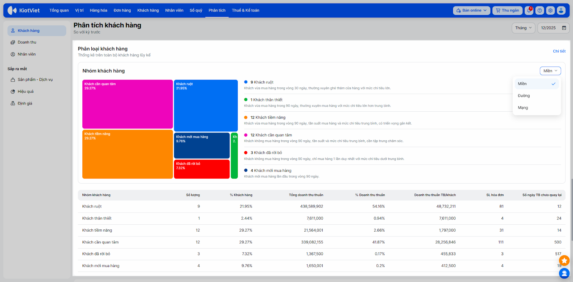Open the Bán online dropdown
Viewport: 573px width, 282px height.
[x=471, y=10]
